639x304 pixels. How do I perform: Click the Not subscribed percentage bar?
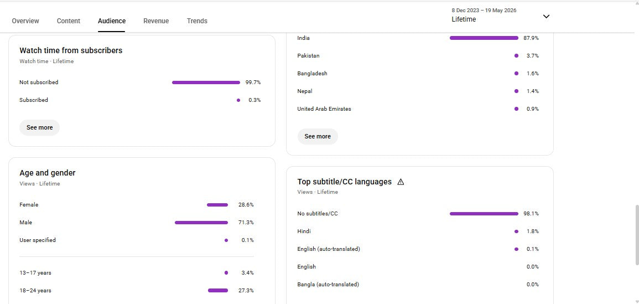click(x=206, y=83)
